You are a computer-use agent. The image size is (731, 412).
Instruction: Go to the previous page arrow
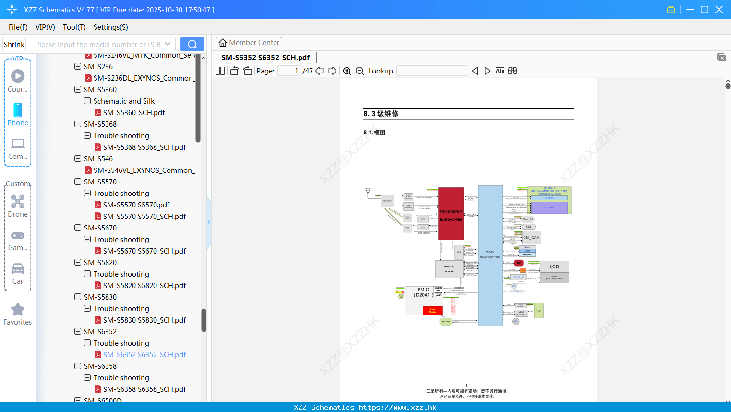pyautogui.click(x=320, y=71)
